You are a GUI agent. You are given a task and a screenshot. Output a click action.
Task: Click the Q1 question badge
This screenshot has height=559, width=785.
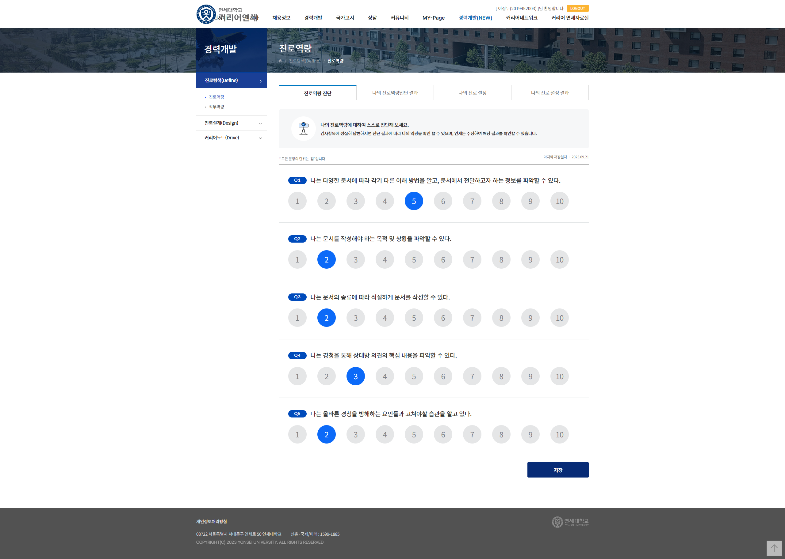point(297,180)
